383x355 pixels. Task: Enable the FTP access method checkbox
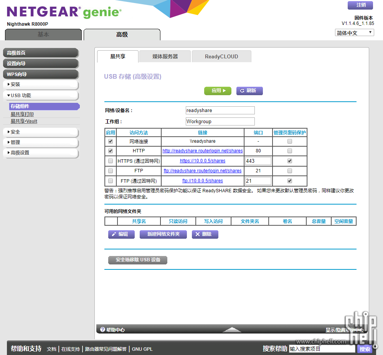tap(111, 171)
